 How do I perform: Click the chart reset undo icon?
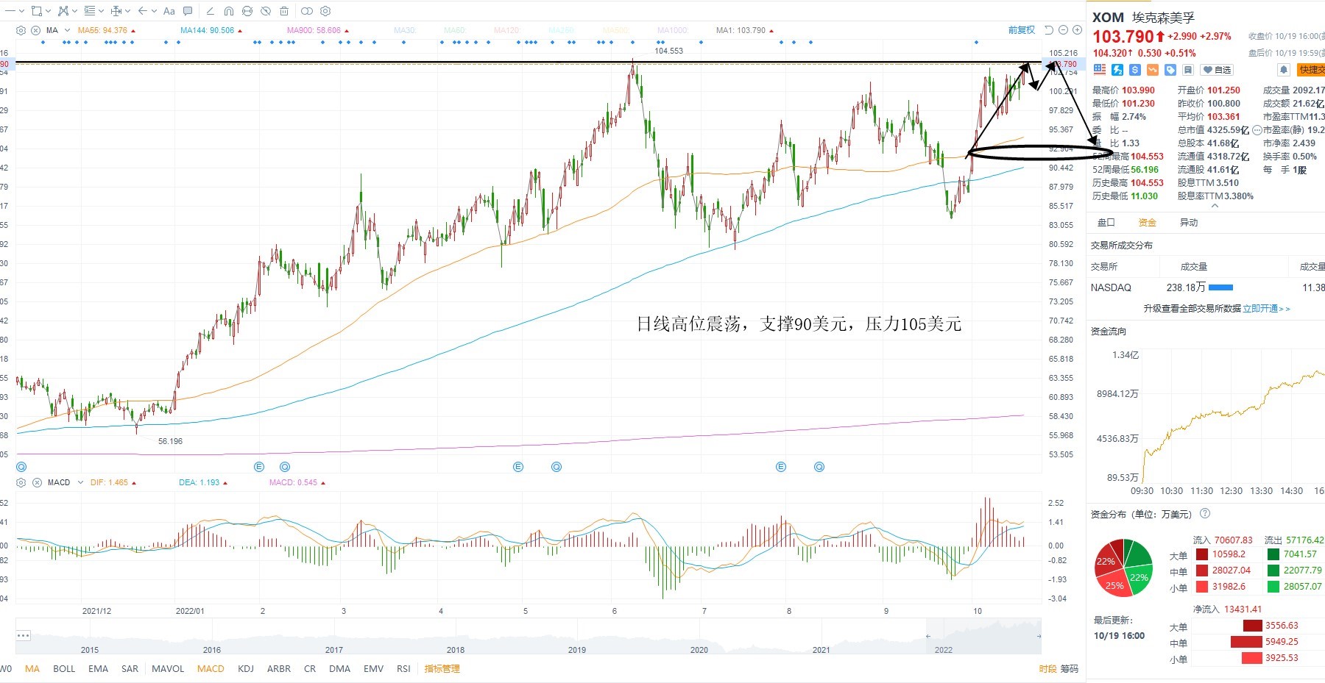[1049, 30]
